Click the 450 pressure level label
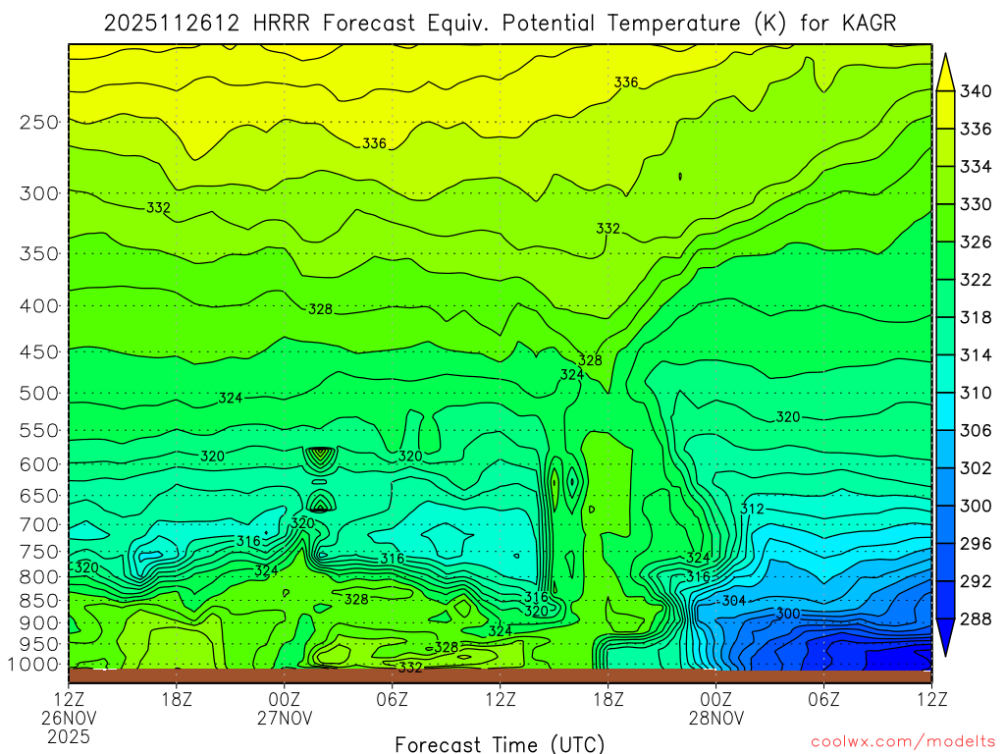Viewport: 1005px width, 754px height. [39, 352]
